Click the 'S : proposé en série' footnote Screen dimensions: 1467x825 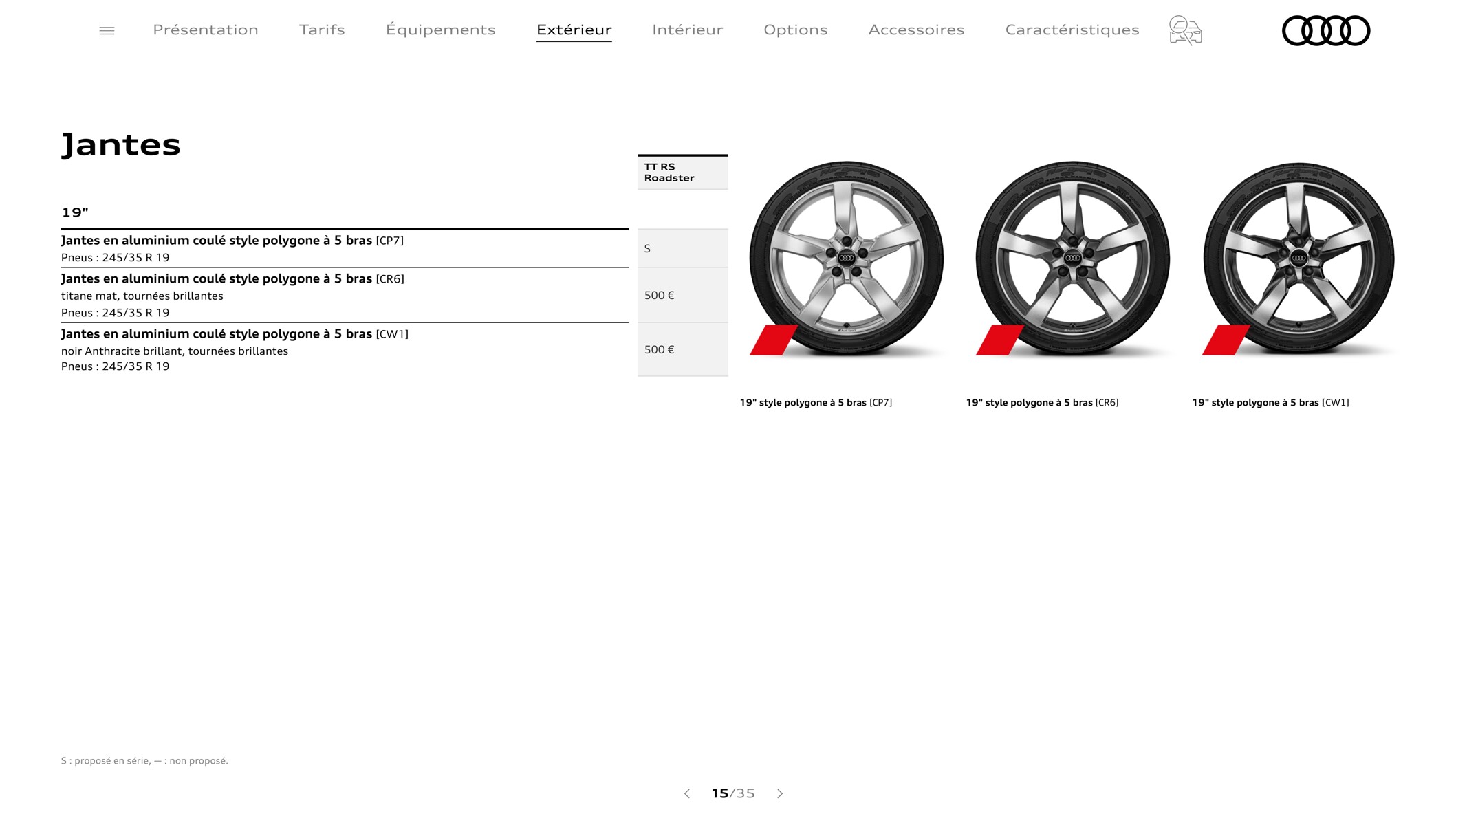coord(144,761)
